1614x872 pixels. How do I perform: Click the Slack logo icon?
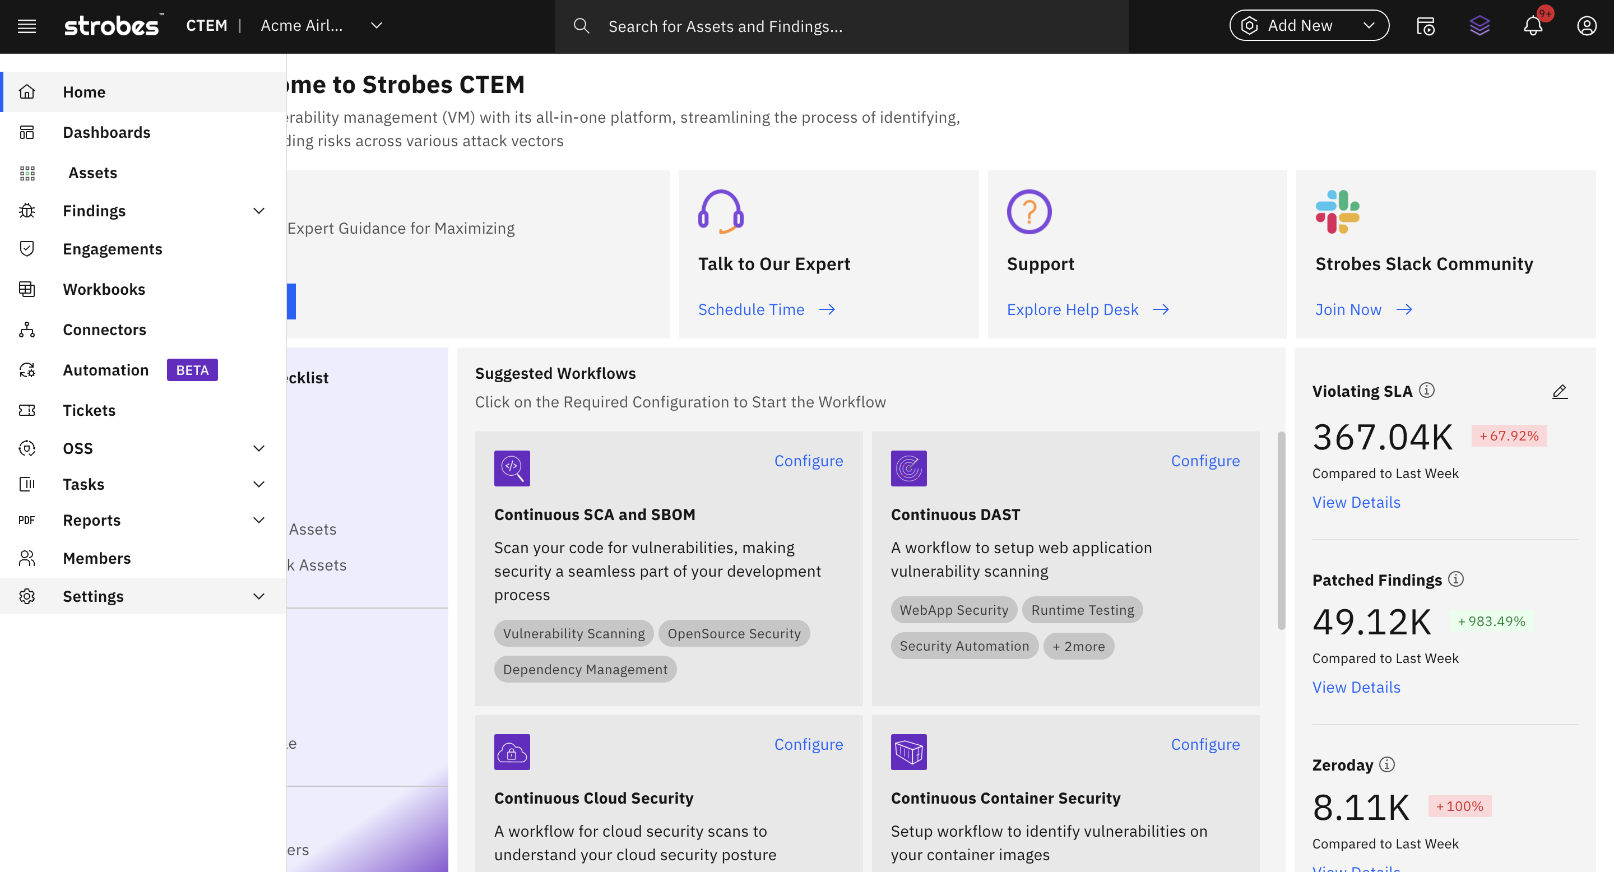point(1337,212)
